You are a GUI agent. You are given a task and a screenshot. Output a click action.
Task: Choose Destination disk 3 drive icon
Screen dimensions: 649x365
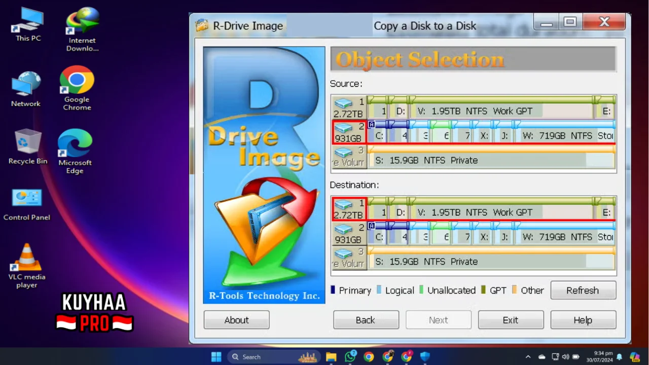pyautogui.click(x=349, y=258)
